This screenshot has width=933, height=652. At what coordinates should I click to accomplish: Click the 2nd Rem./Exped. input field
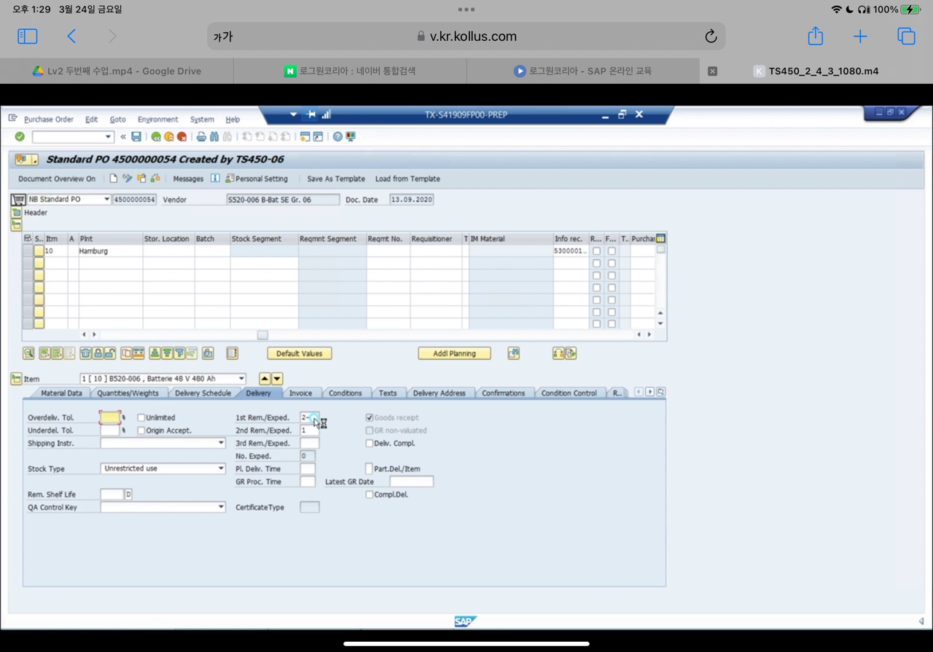(309, 431)
